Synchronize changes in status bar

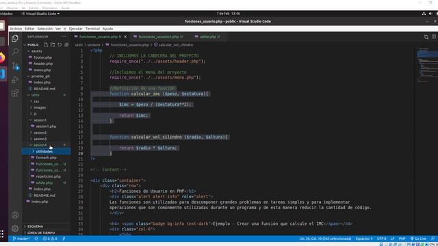(36, 238)
